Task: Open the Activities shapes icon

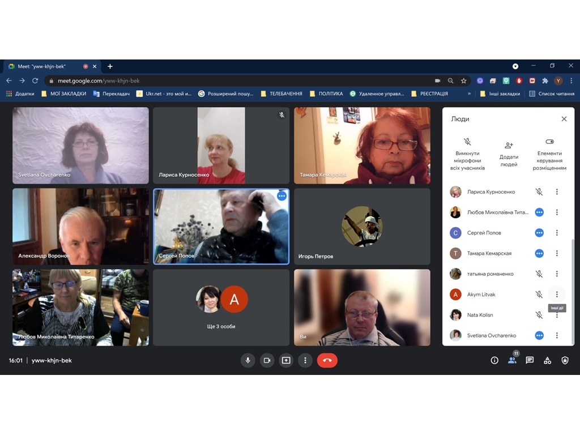Action: click(548, 360)
